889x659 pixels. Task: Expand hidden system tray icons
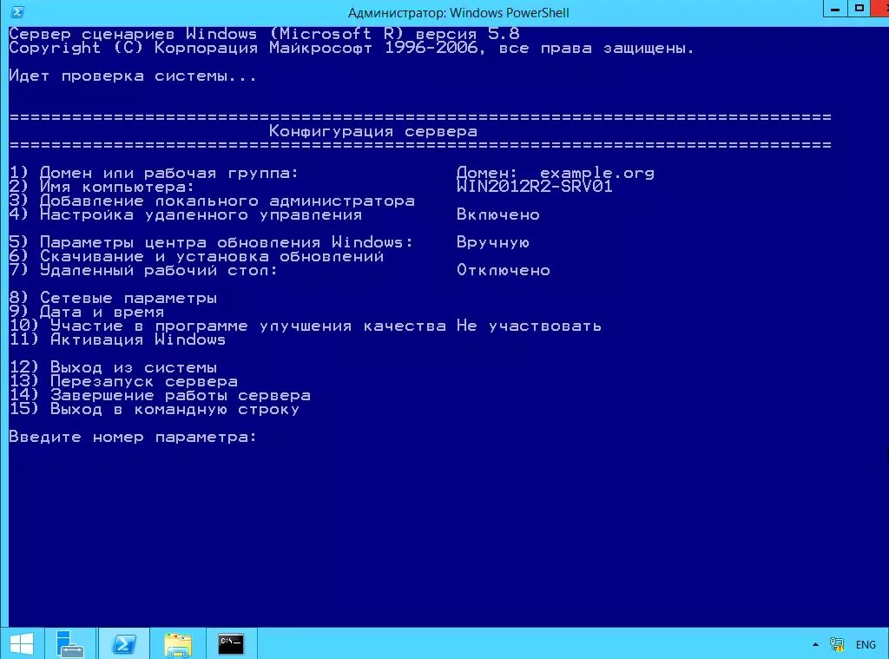pos(814,644)
